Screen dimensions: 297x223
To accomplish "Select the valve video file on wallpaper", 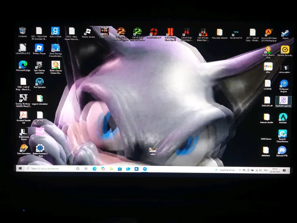I will pyautogui.click(x=153, y=151).
